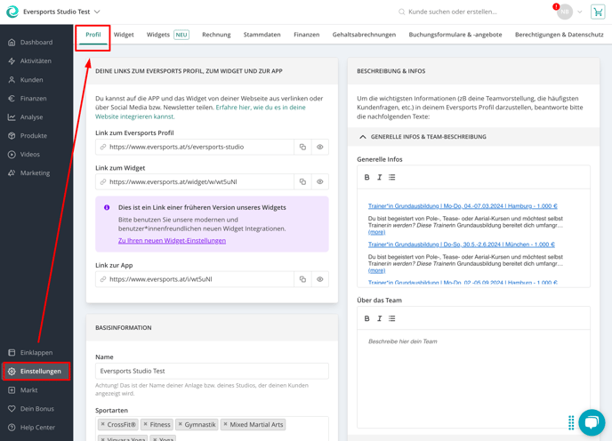Click the studio Name input field
The height and width of the screenshot is (441, 612).
[x=212, y=371]
